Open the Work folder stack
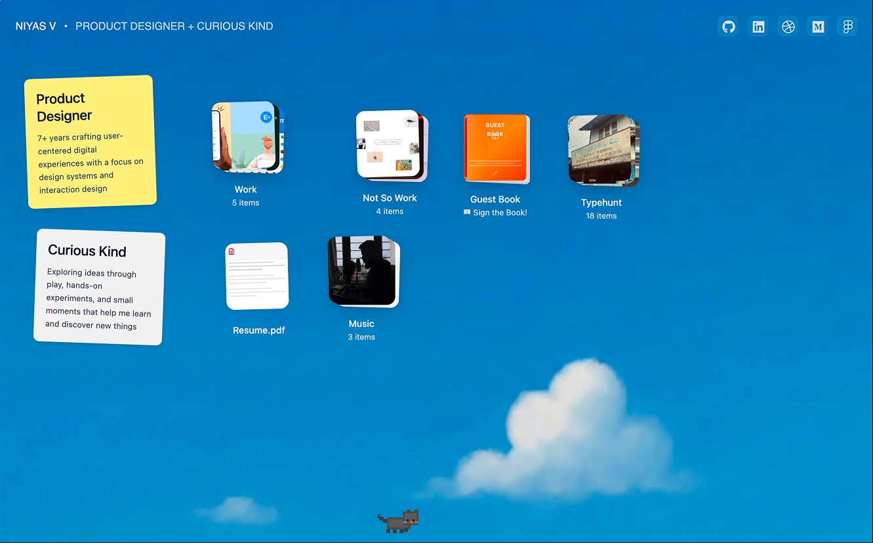 pos(247,138)
